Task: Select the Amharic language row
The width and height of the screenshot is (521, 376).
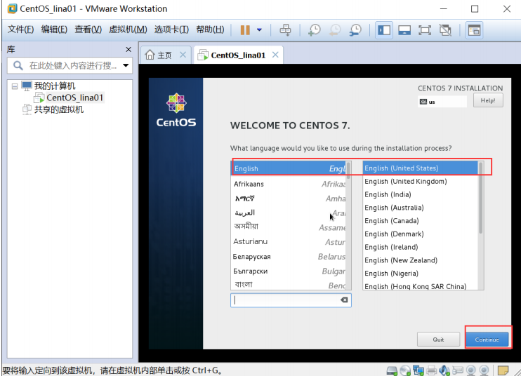Action: click(289, 199)
